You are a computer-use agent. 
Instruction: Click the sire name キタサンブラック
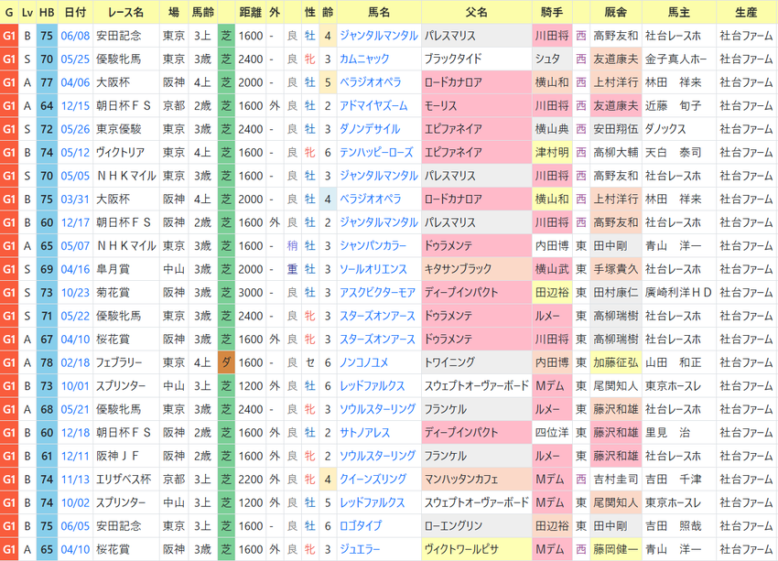[x=458, y=269]
